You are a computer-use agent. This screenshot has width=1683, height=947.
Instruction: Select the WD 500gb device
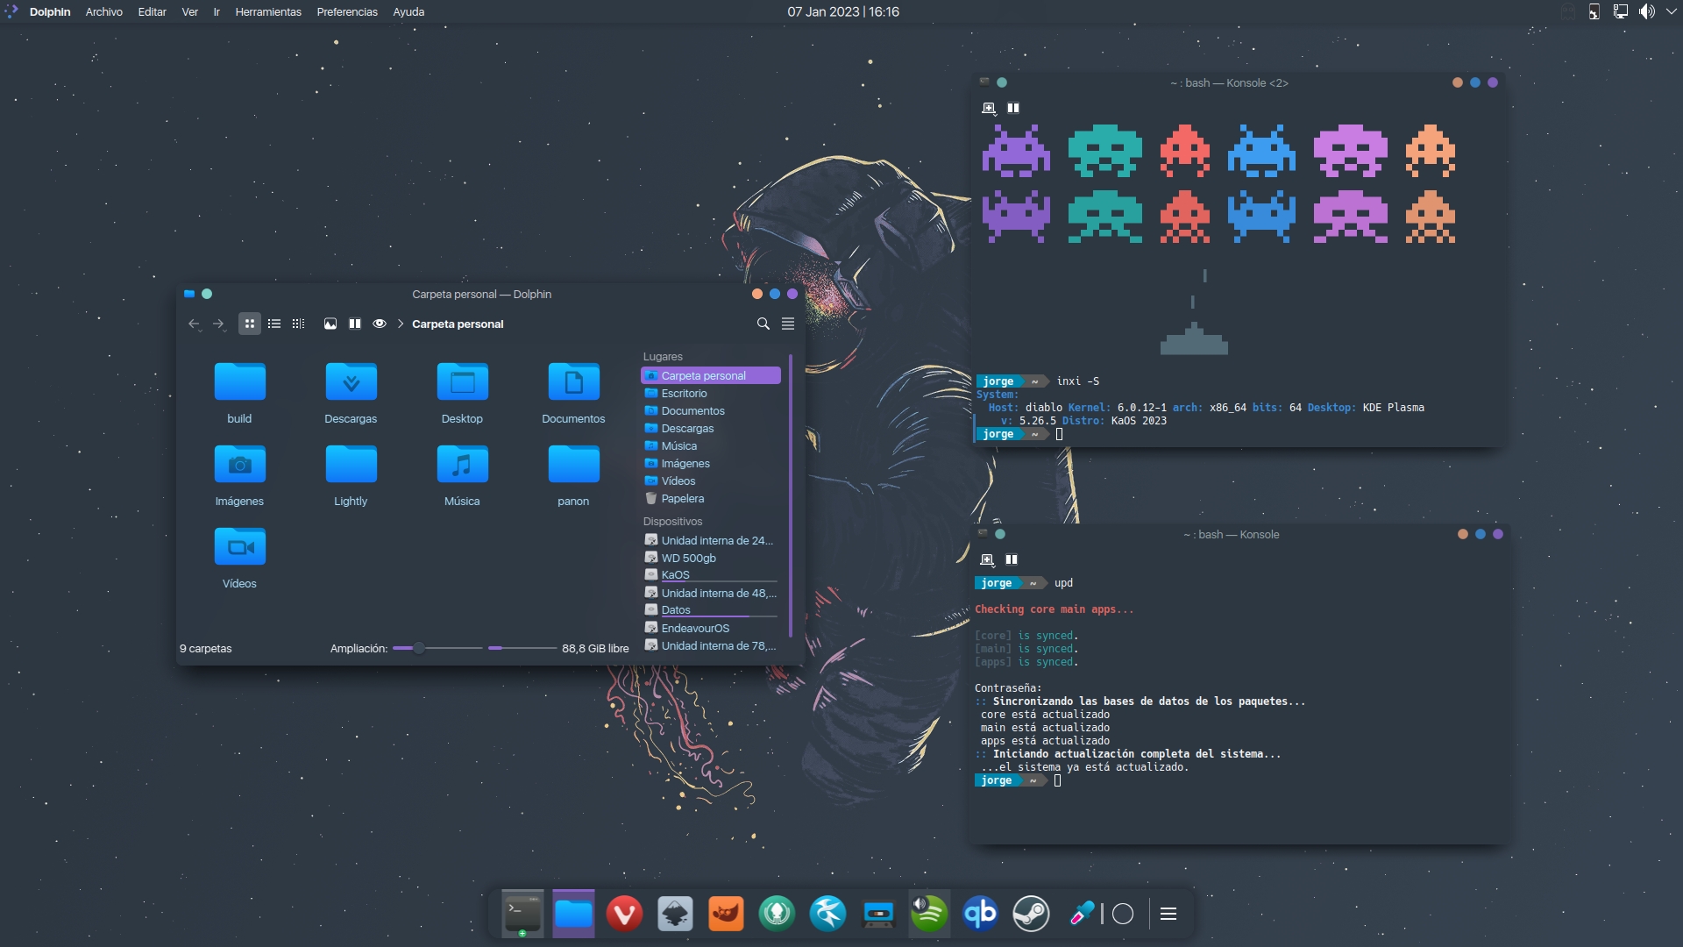[711, 558]
